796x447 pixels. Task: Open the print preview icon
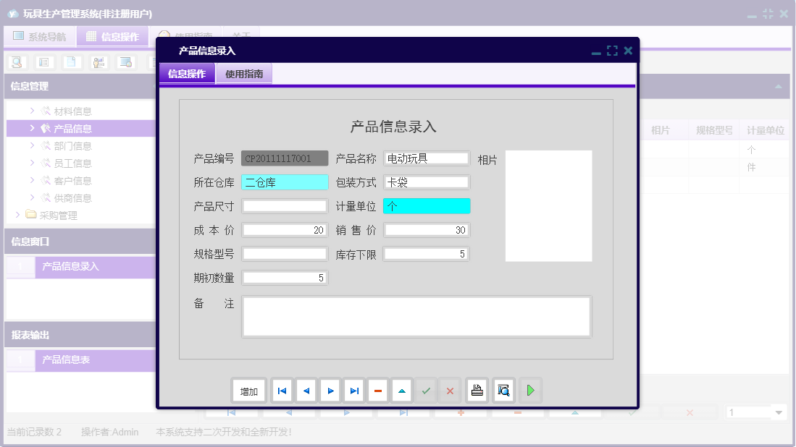point(503,390)
